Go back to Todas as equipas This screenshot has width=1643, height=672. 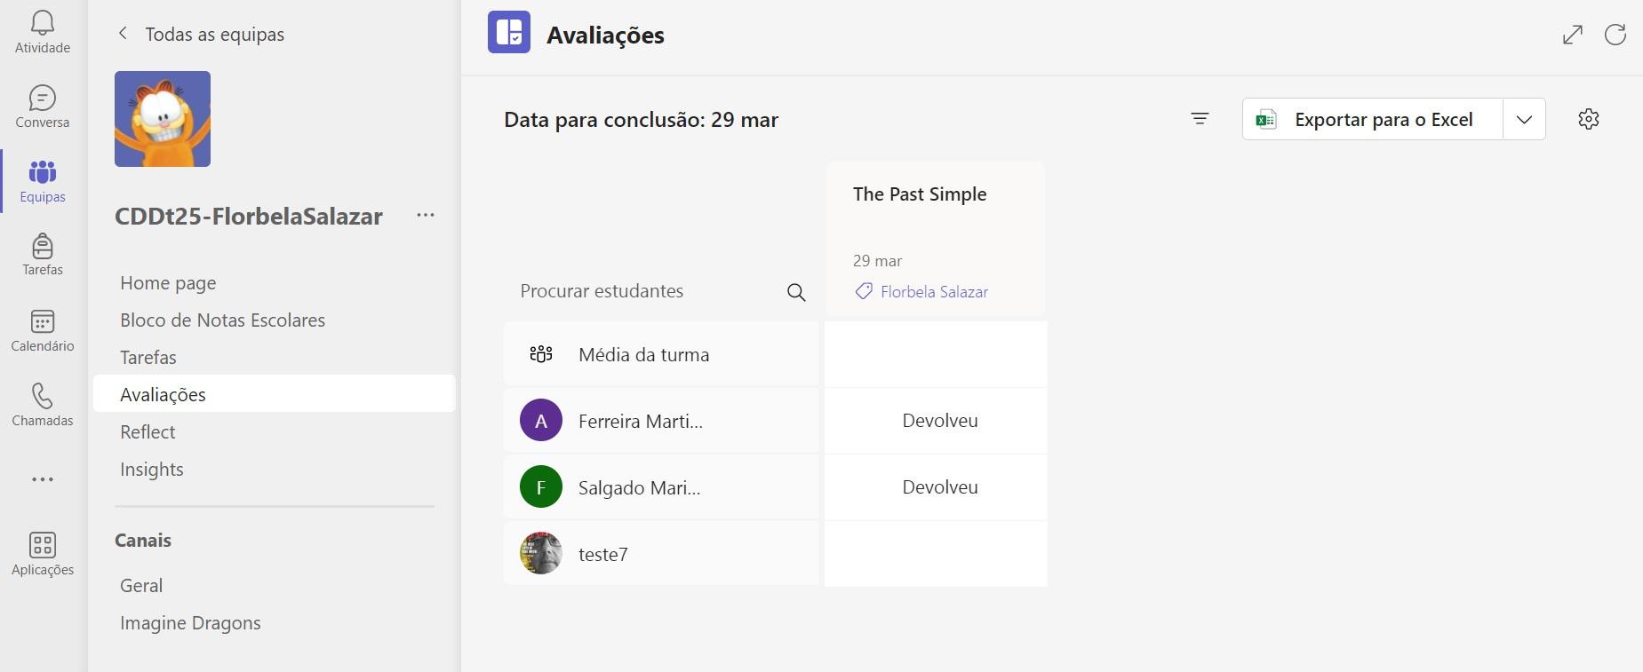click(201, 34)
